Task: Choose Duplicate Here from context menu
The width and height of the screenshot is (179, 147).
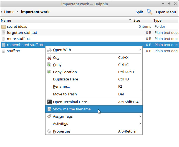Action: (94, 79)
